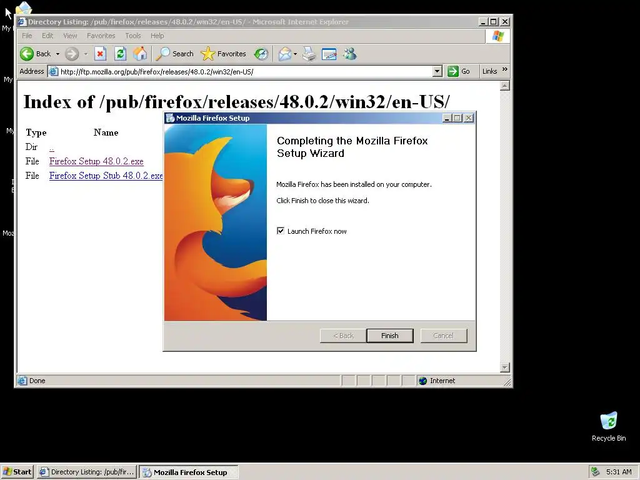Click the IE status bar resize grip
Screen dimensions: 640x480
coord(507,382)
